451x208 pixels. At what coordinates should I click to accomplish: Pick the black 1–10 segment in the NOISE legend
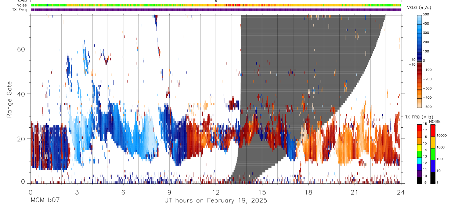pyautogui.click(x=433, y=177)
